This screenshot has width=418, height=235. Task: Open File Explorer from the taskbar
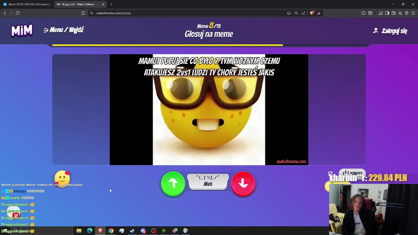[x=79, y=231]
